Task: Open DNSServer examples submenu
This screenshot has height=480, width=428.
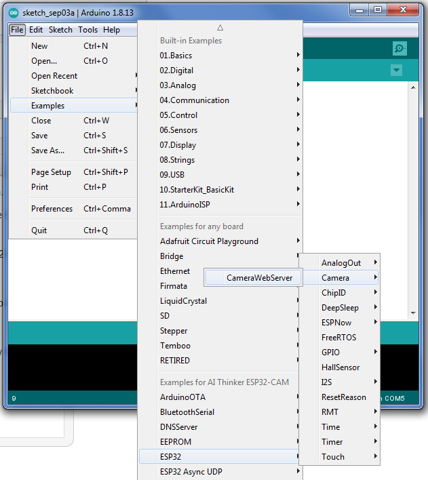Action: pyautogui.click(x=219, y=427)
